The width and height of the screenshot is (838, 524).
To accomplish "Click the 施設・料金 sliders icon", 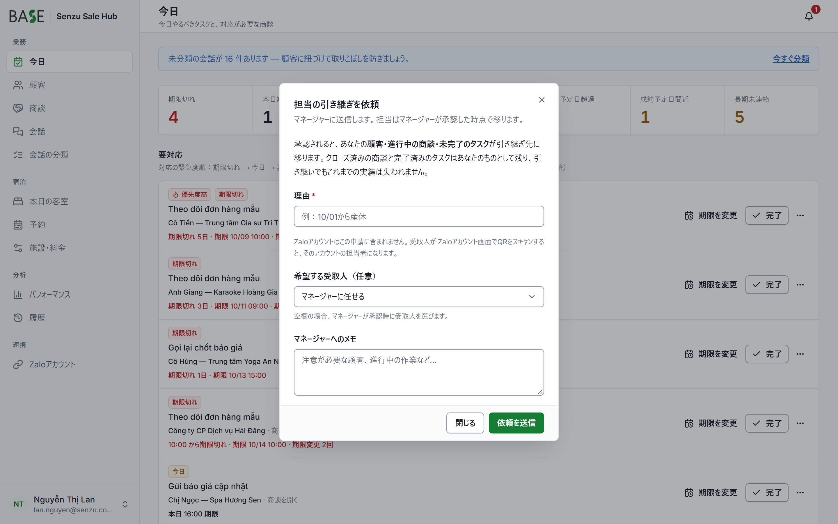I will 18,248.
